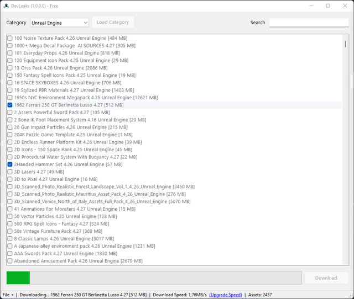Check A Japanese alley environment pack checkbox
This screenshot has height=299, width=354.
point(10,246)
